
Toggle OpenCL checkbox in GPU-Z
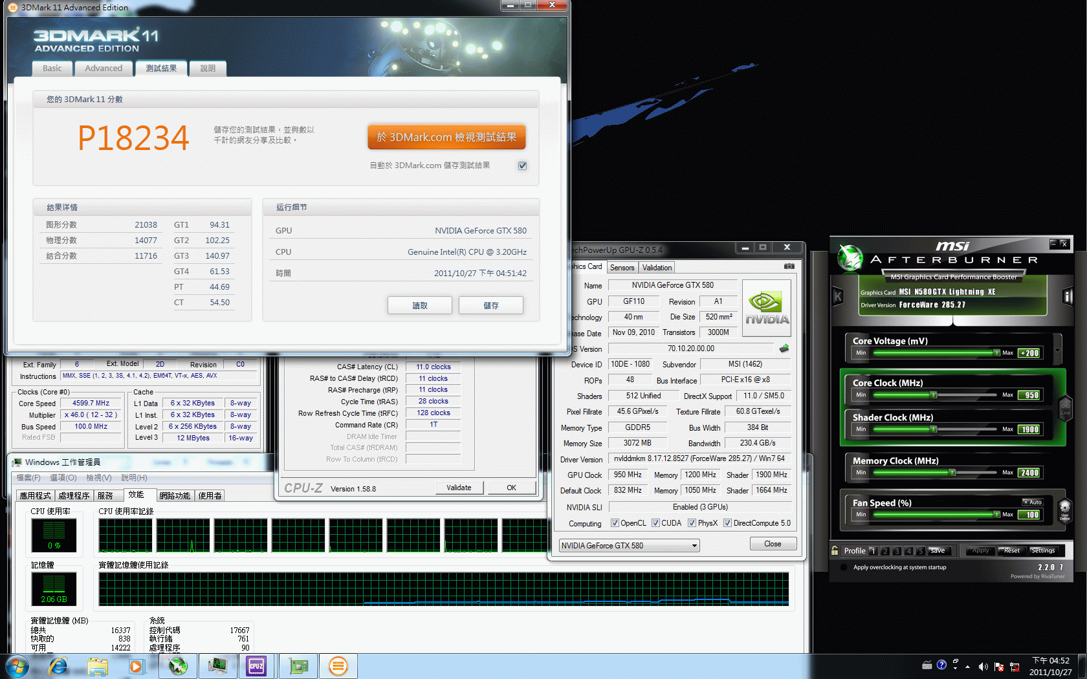(615, 523)
